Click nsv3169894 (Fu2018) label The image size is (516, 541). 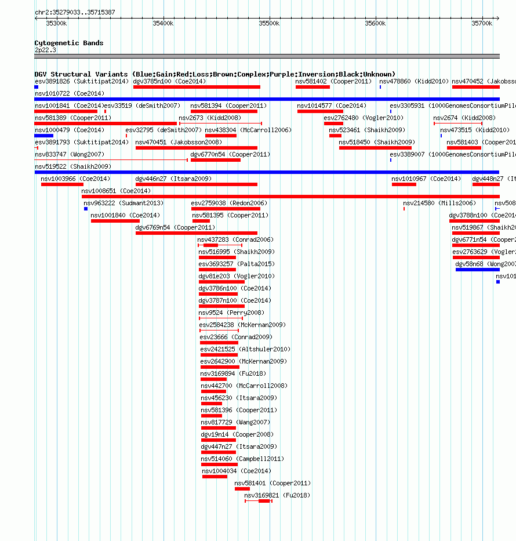[x=233, y=373]
